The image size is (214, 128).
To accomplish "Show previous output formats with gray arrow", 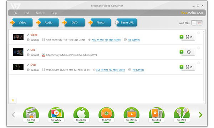I will point(14,115).
